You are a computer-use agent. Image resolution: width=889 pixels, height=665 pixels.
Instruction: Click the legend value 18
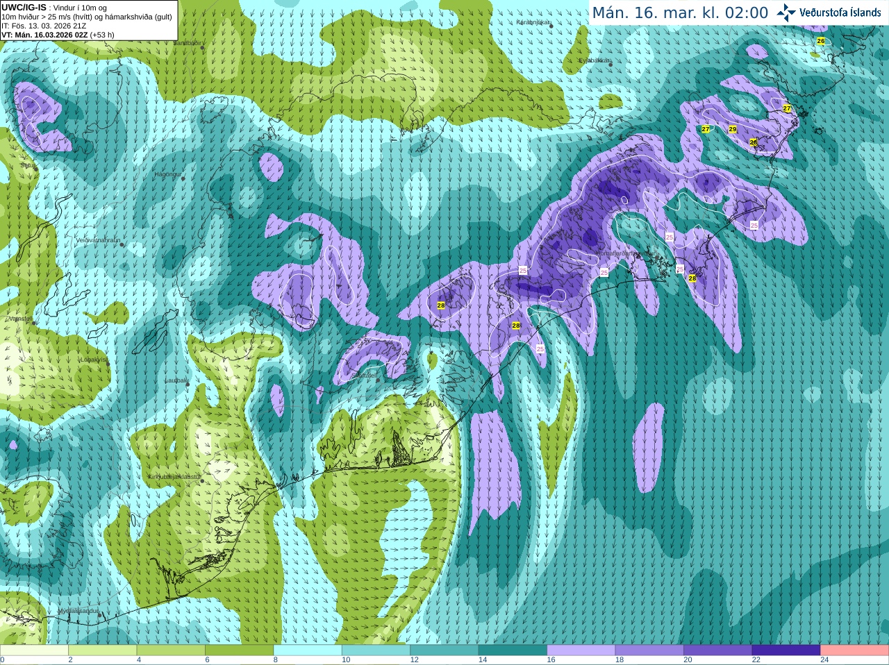(620, 660)
